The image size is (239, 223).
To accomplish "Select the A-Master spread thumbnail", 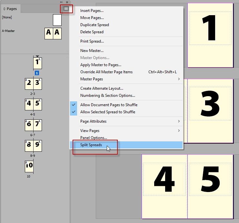I will (x=53, y=33).
